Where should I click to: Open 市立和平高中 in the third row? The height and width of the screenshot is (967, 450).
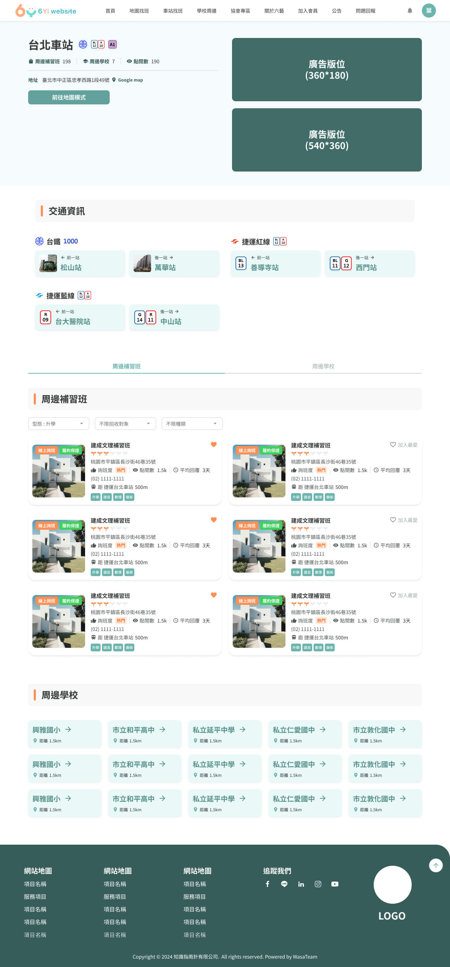click(x=145, y=803)
